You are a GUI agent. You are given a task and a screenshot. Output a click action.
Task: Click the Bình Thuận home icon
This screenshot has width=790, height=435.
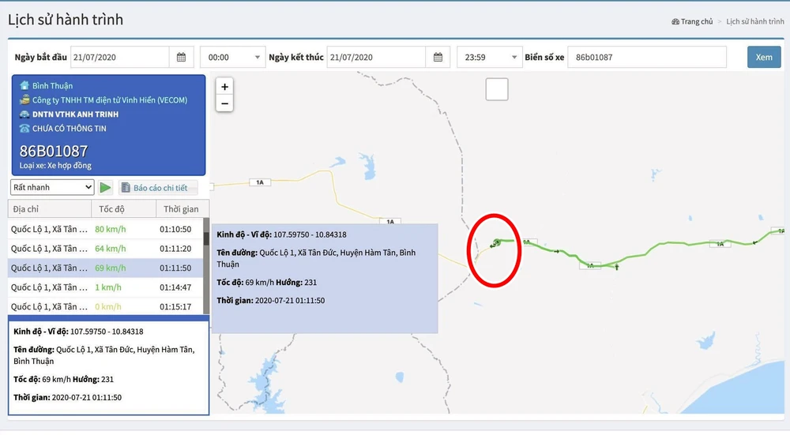(x=24, y=85)
